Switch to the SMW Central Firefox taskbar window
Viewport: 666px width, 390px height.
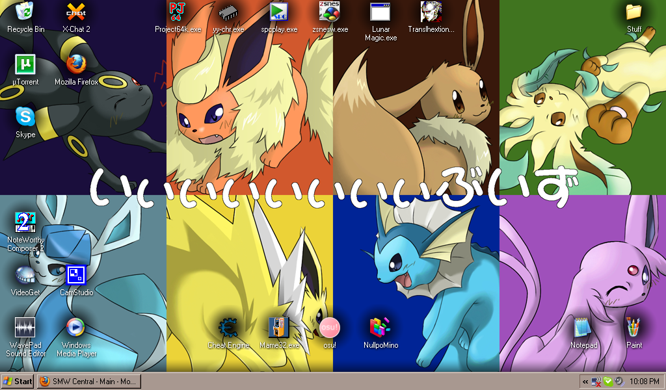pos(88,381)
